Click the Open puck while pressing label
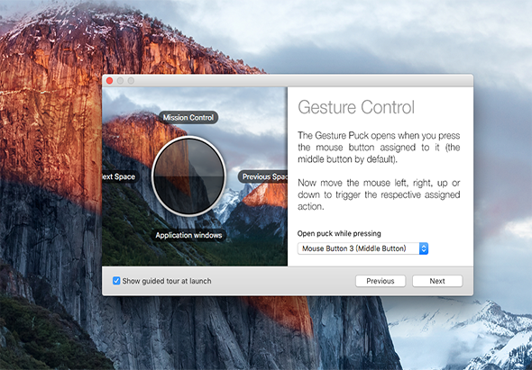Image resolution: width=532 pixels, height=370 pixels. [x=339, y=233]
